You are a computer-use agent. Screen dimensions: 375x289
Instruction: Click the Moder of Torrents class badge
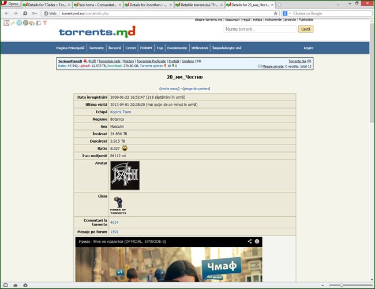click(118, 204)
